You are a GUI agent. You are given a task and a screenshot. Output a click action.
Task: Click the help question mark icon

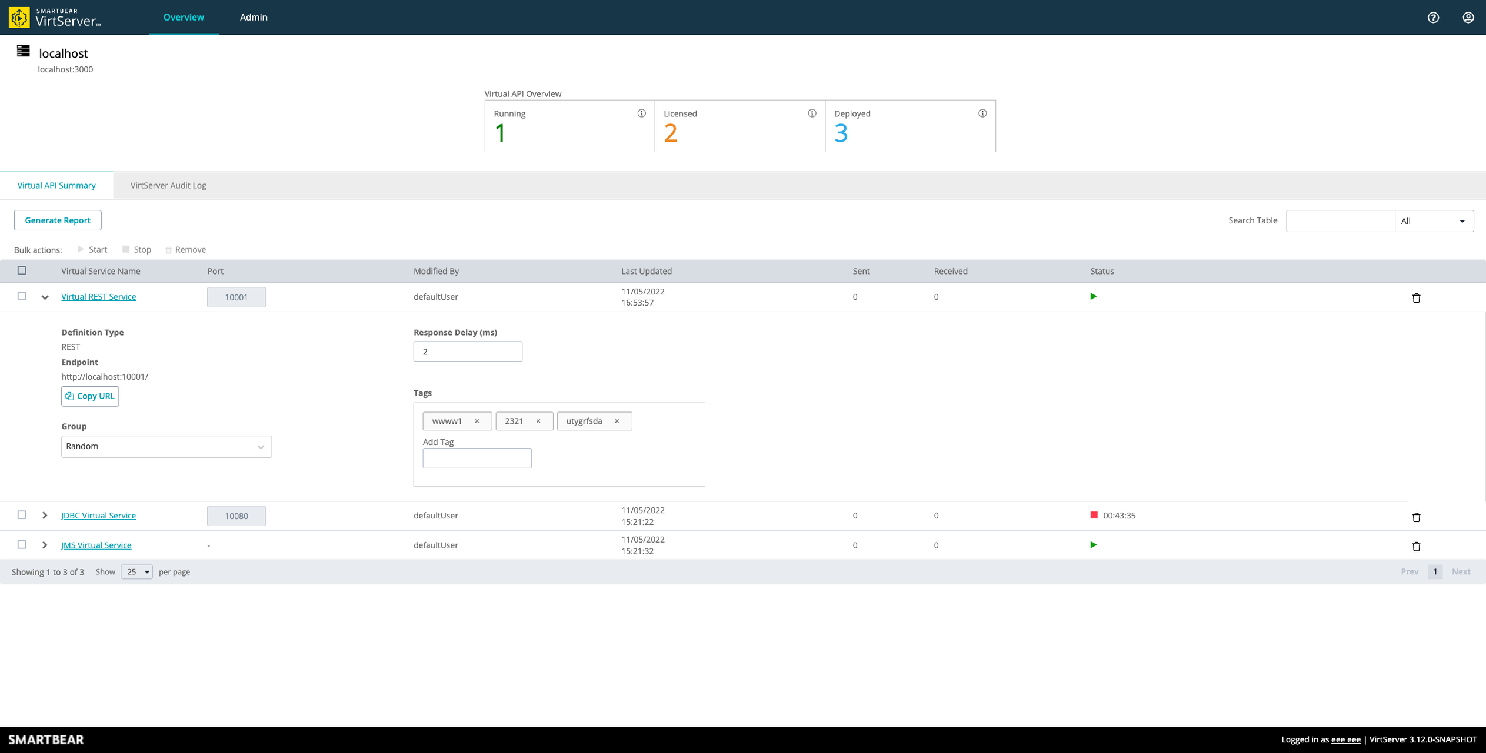point(1433,18)
